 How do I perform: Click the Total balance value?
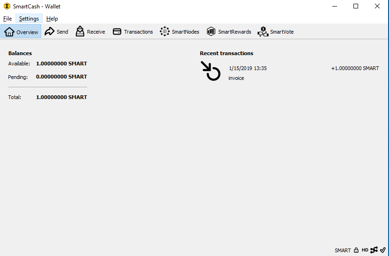(x=61, y=97)
